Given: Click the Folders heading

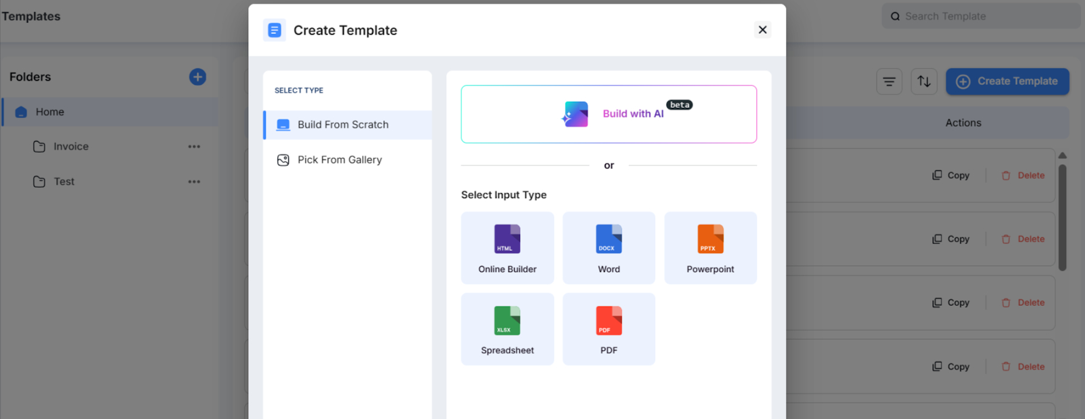Looking at the screenshot, I should (31, 77).
